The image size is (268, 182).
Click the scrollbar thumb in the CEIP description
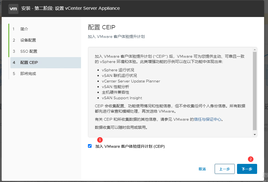(254, 91)
